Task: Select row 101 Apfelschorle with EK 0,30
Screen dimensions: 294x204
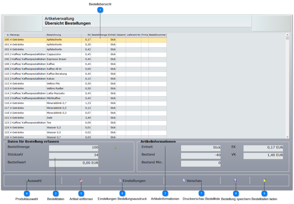Action: pos(85,44)
